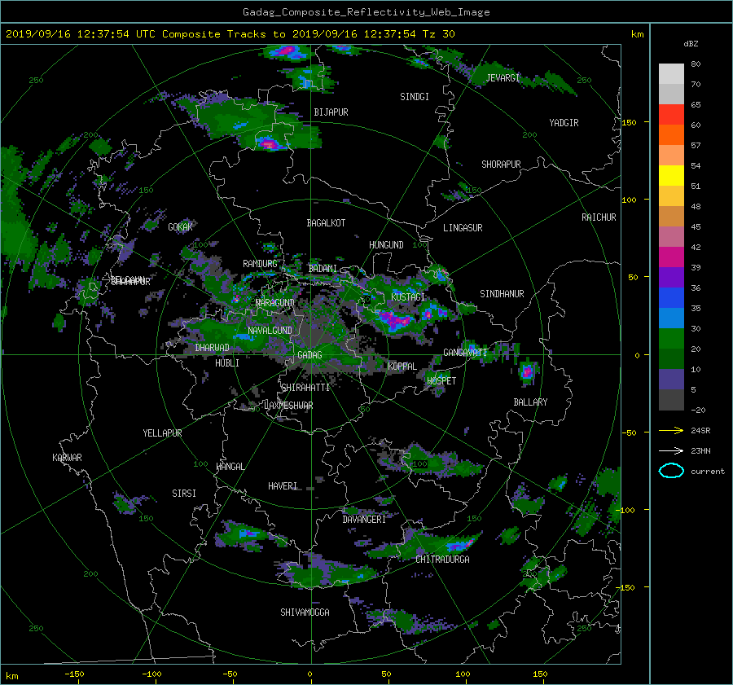Click the BADAMI city label
Screen dimensions: 733x685
pyautogui.click(x=323, y=269)
